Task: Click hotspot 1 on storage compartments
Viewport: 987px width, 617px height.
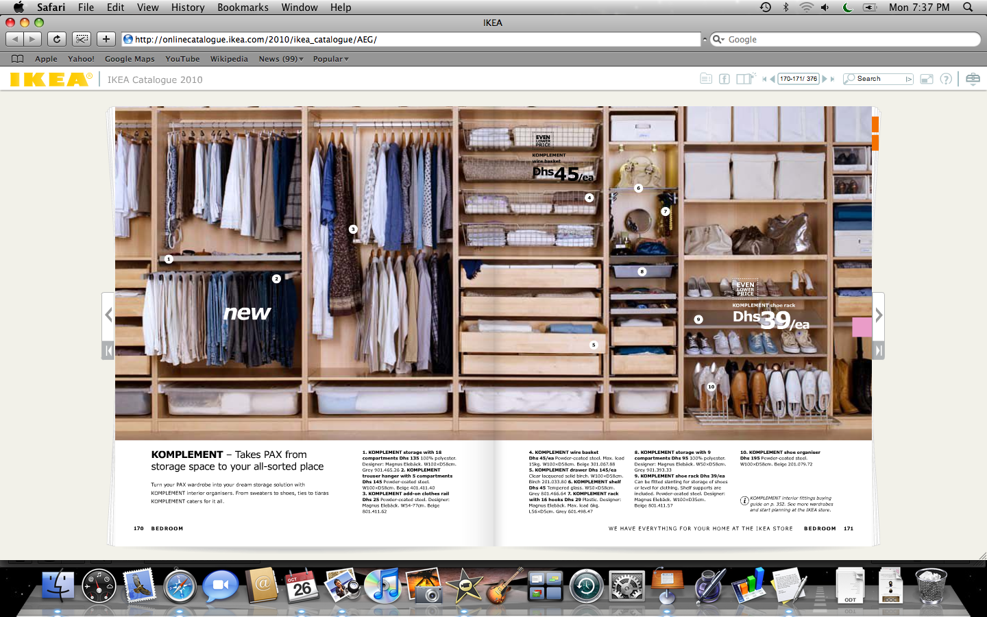Action: [x=169, y=259]
